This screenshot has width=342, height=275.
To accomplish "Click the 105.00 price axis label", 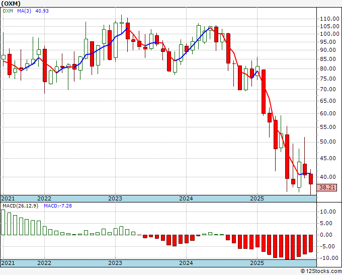I will pos(329,26).
